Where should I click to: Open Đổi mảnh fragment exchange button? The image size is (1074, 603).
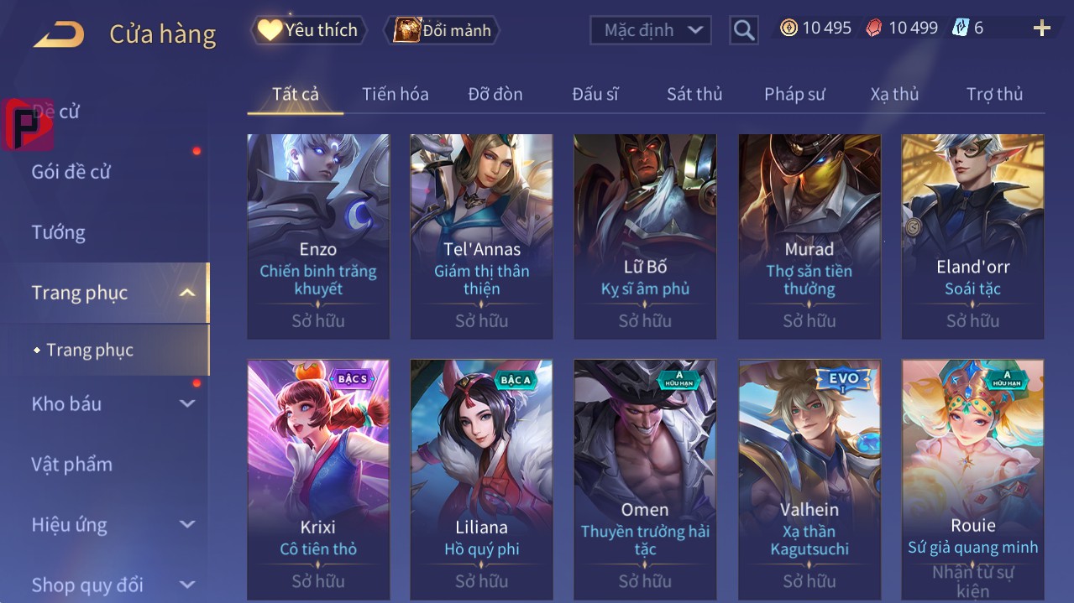point(442,30)
